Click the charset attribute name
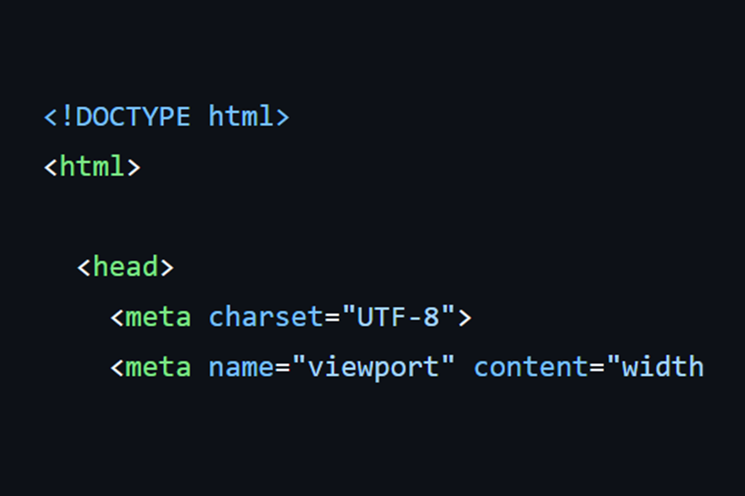 265,317
